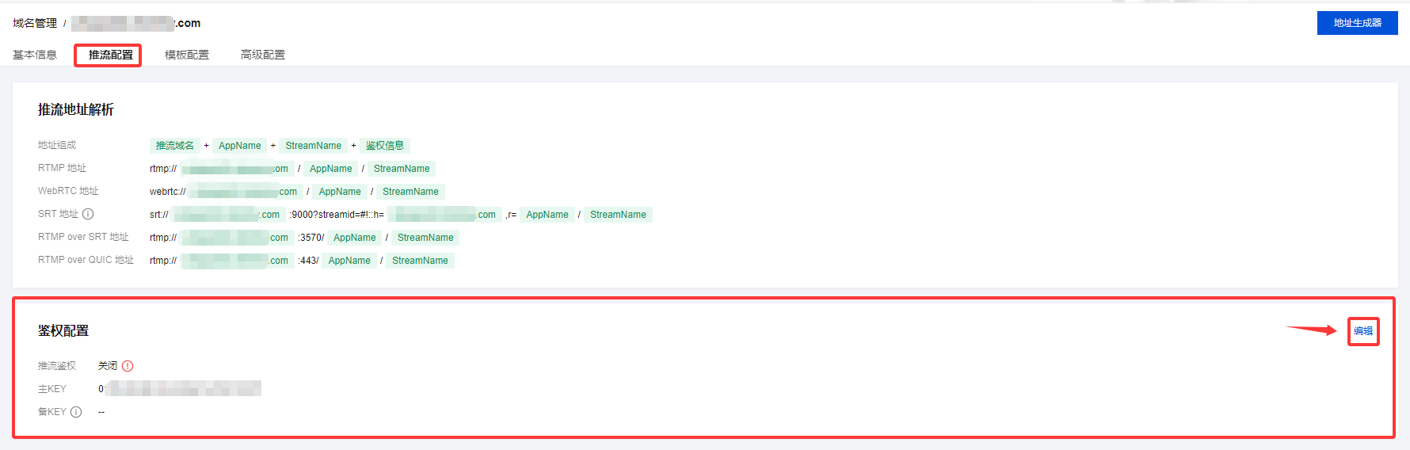Click the :3570/ port text
Image resolution: width=1410 pixels, height=450 pixels.
pos(311,238)
